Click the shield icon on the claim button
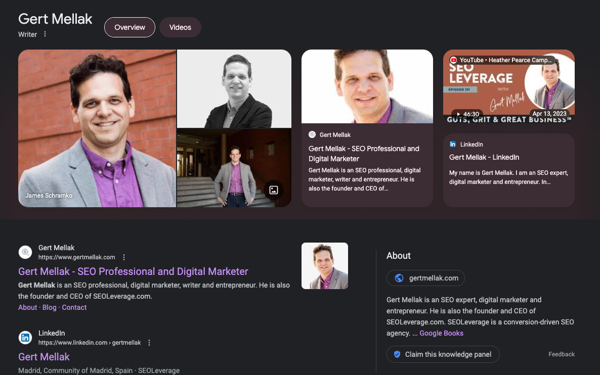 point(397,354)
